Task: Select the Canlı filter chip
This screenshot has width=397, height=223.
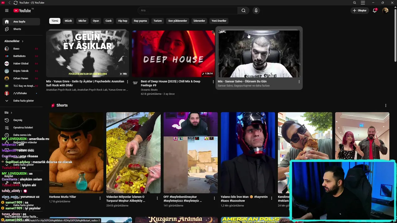Action: (x=109, y=21)
